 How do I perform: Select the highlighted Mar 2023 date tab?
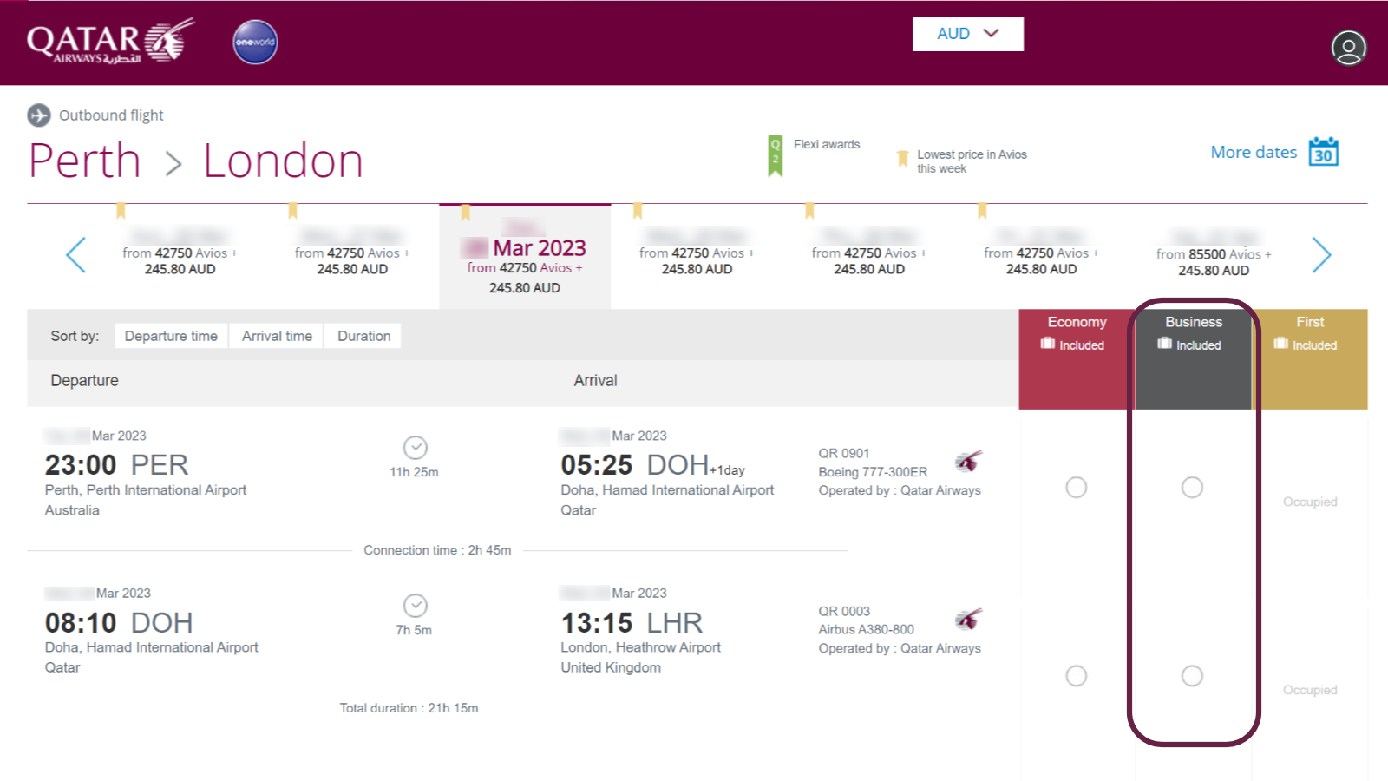point(525,257)
